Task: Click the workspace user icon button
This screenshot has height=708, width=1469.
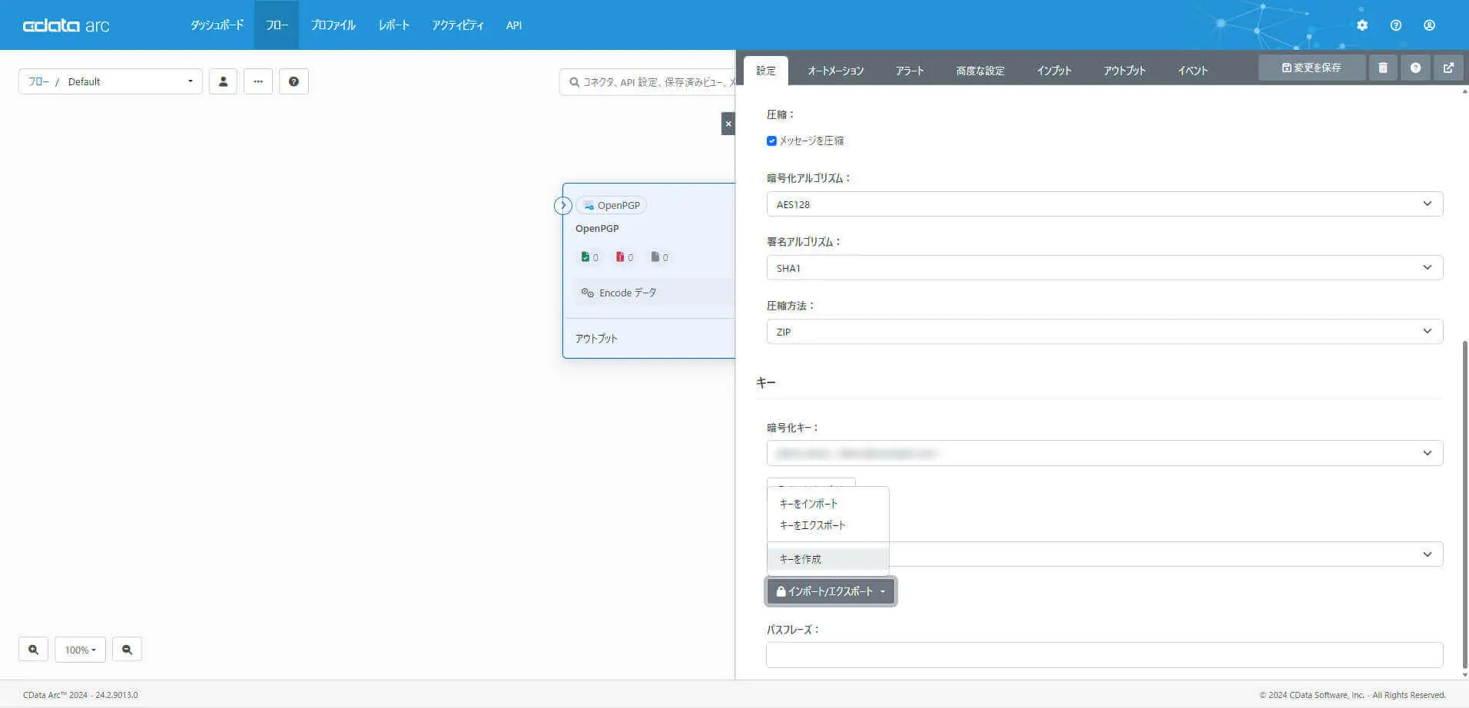Action: [x=223, y=81]
